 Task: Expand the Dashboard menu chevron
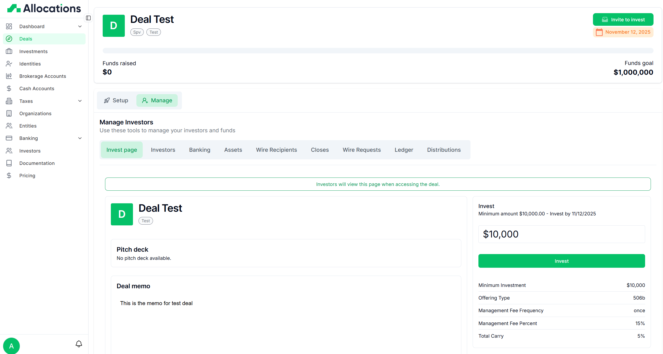tap(80, 26)
